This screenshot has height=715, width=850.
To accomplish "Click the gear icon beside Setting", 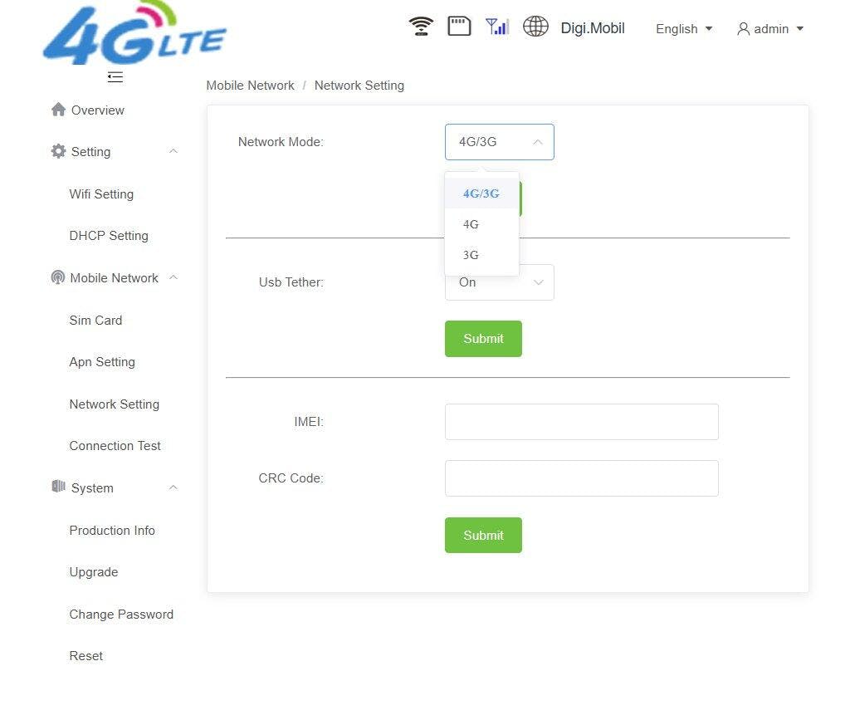I will 58,151.
